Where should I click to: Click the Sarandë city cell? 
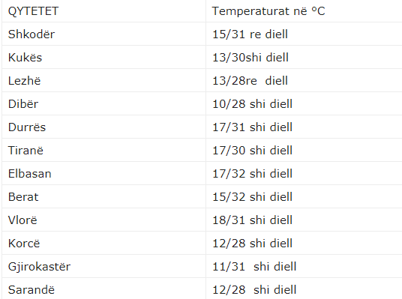click(x=31, y=290)
